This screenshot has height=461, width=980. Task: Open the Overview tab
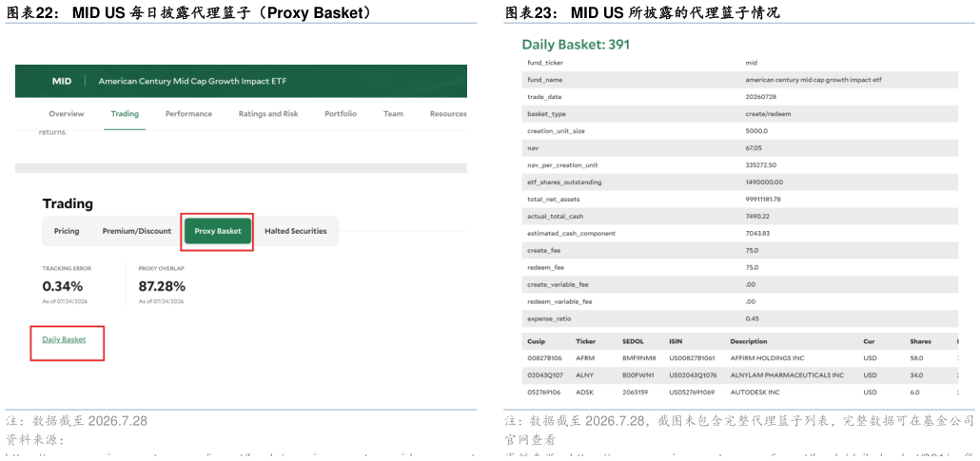(67, 114)
